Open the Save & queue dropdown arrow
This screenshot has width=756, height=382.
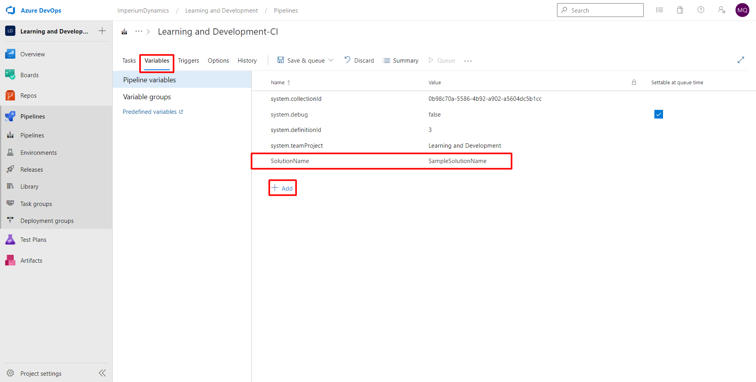(331, 60)
